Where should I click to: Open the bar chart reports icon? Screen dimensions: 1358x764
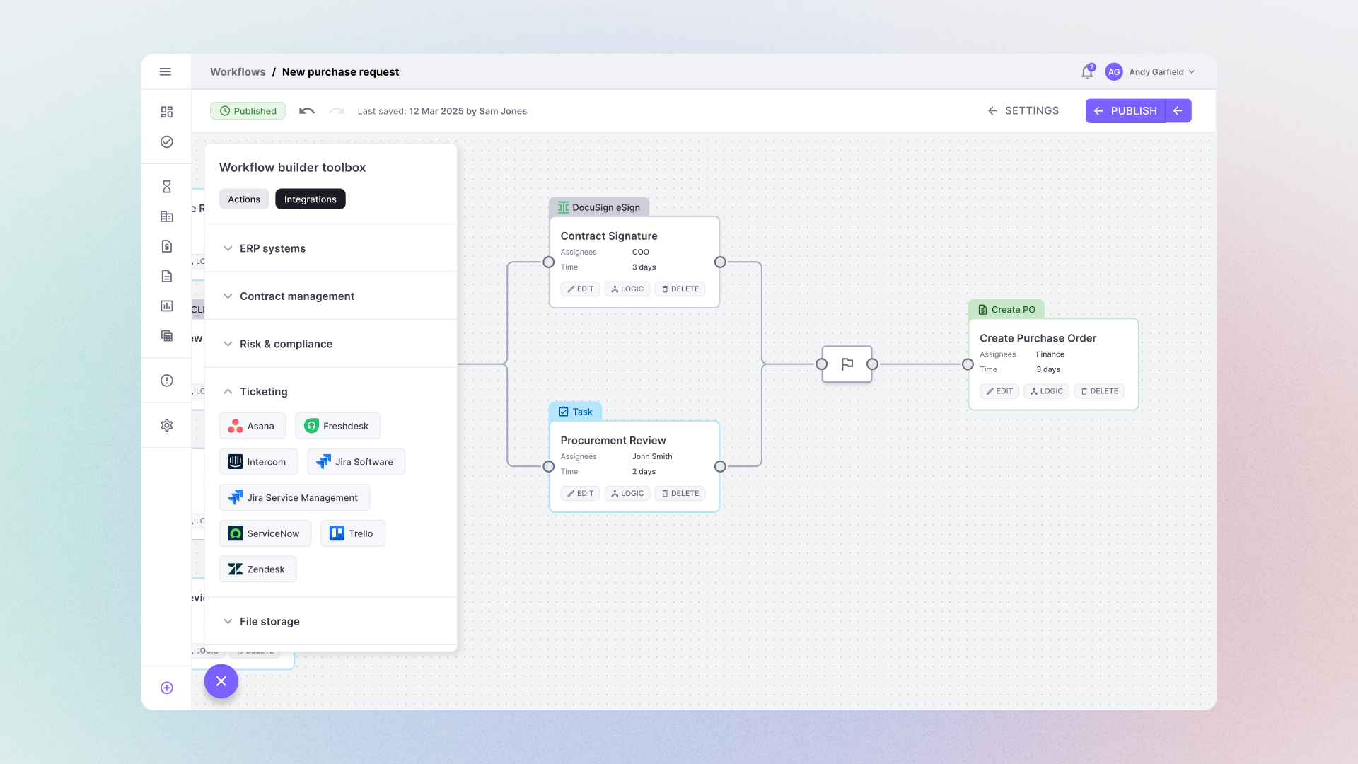[x=167, y=306]
